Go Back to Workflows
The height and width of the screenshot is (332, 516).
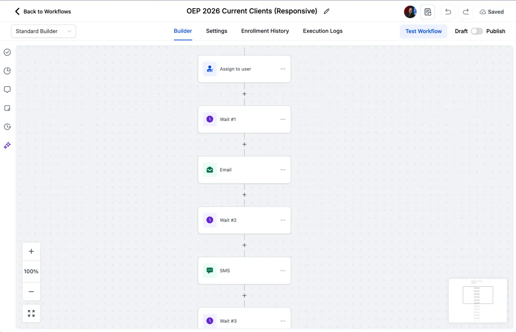43,12
